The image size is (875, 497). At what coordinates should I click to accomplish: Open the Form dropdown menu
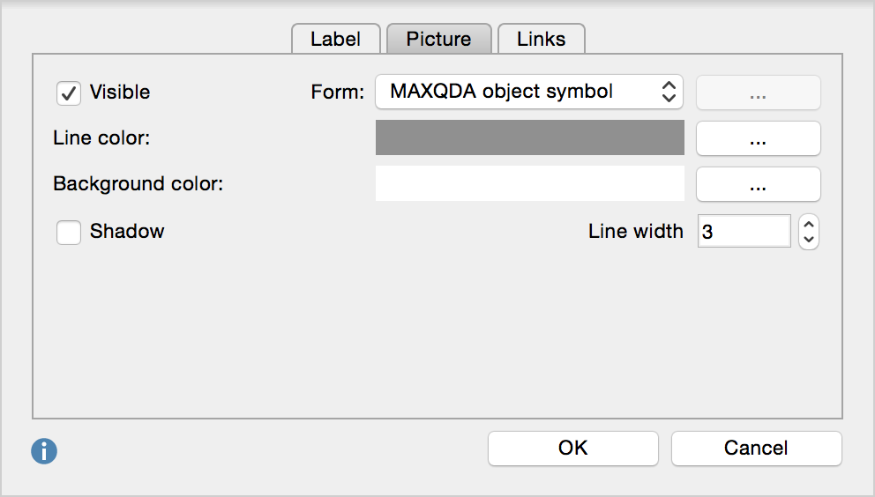tap(529, 92)
